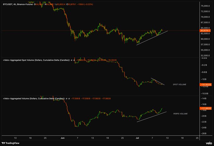Click the orange −10.302B spot delta axis label
The width and height of the screenshot is (214, 146).
(206, 85)
